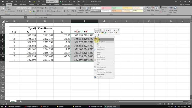Apply the Bad cell style
The height and width of the screenshot is (108, 192).
point(106,8)
